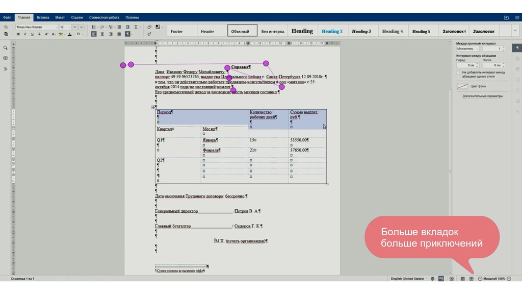Apply strikethrough formatting
This screenshot has width=522, height=294.
click(x=39, y=34)
